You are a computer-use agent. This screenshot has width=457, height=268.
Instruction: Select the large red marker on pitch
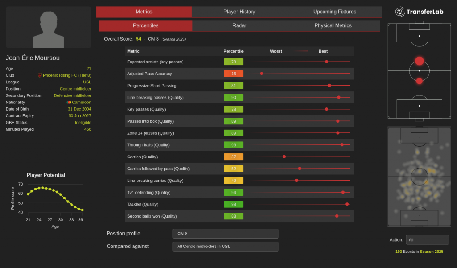click(419, 61)
